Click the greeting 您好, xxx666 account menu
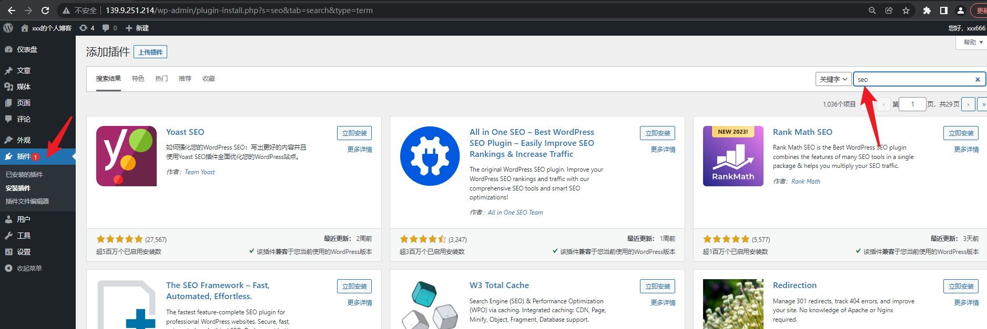 pyautogui.click(x=967, y=28)
